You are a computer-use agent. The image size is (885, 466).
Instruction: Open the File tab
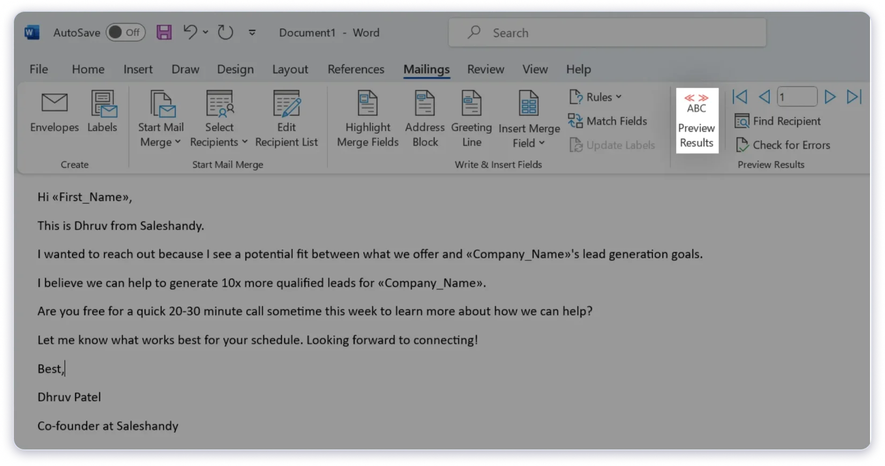[39, 69]
